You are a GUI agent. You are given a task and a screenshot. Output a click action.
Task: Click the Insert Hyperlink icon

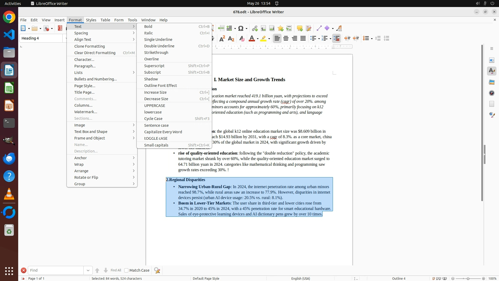(x=255, y=28)
